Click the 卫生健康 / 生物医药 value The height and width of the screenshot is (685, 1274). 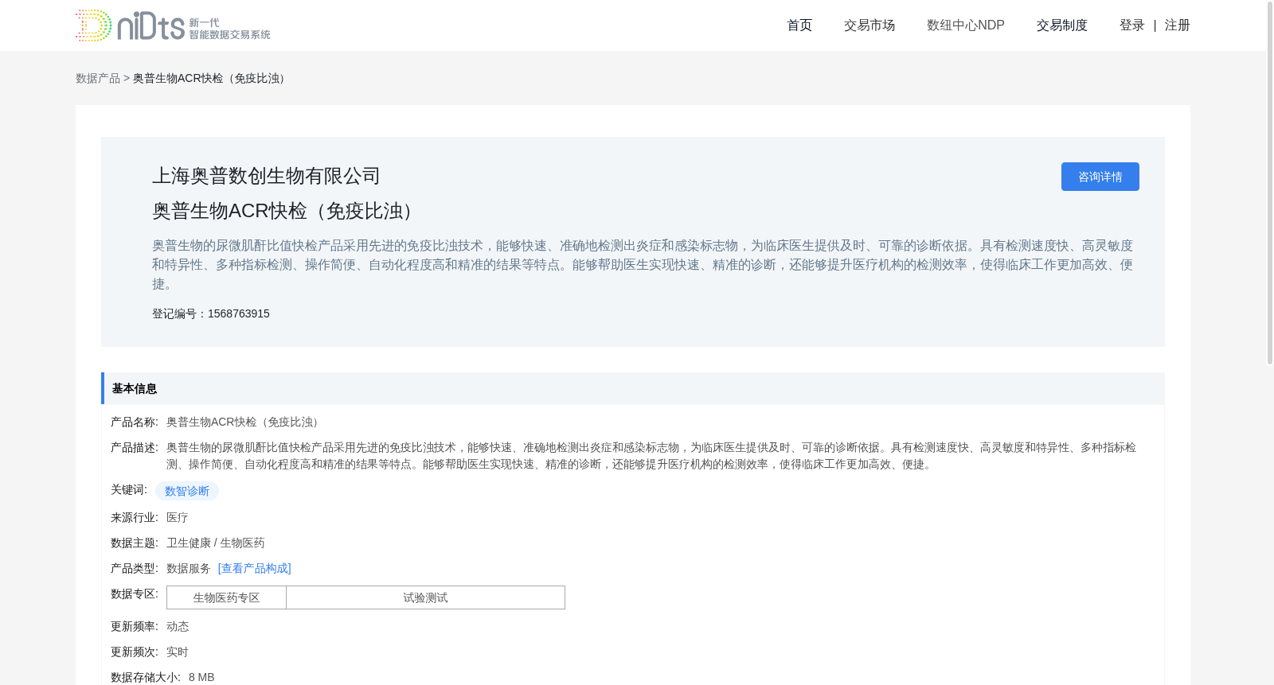[x=216, y=543]
